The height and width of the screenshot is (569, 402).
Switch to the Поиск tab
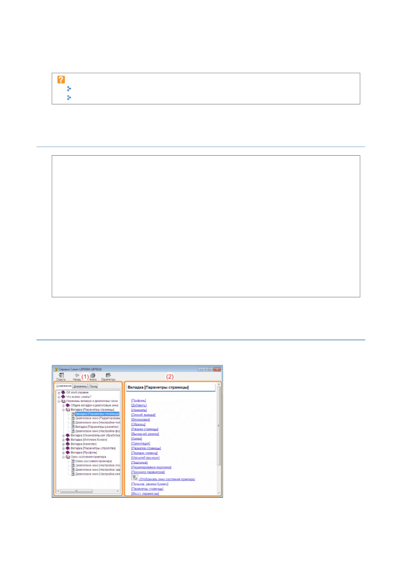point(93,386)
